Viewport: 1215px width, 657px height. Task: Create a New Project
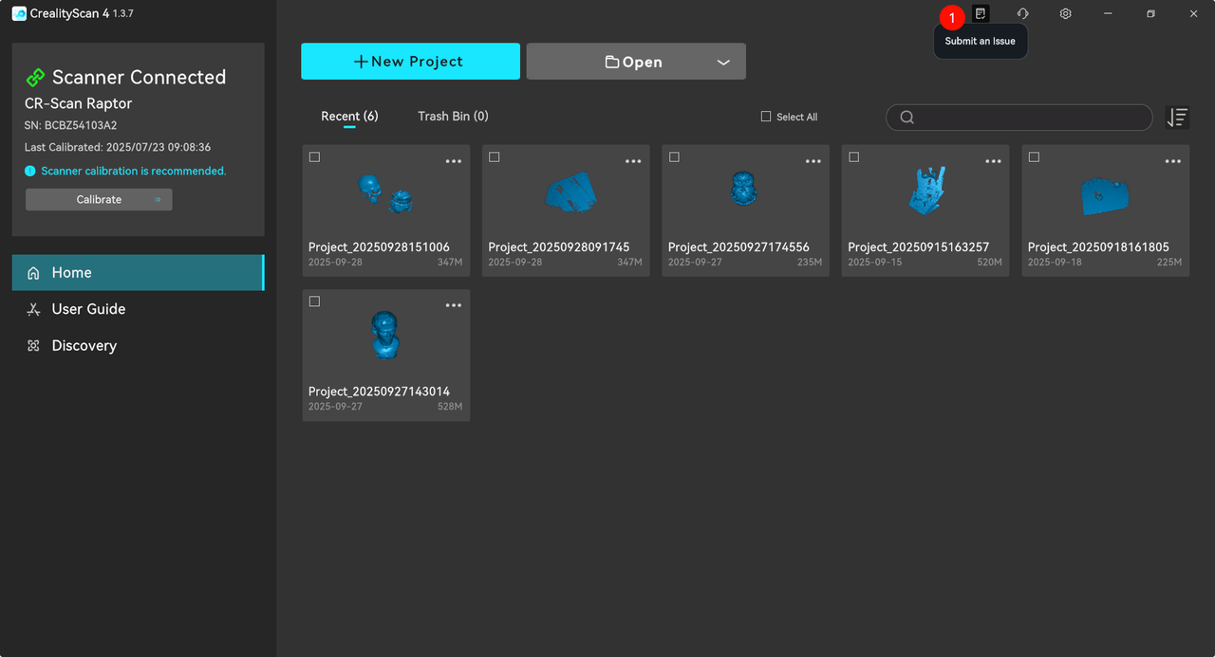(x=410, y=62)
